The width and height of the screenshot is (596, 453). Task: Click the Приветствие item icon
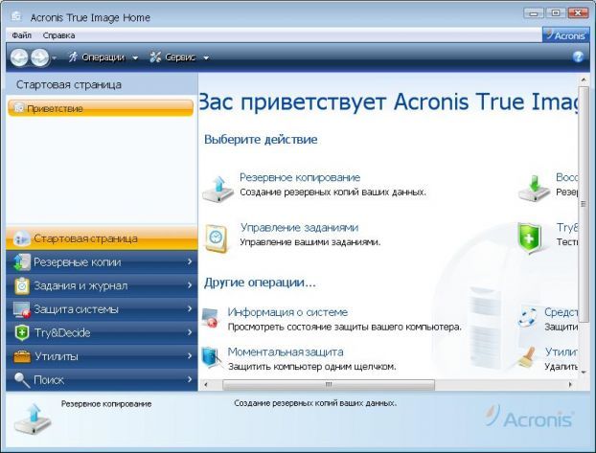tap(18, 108)
